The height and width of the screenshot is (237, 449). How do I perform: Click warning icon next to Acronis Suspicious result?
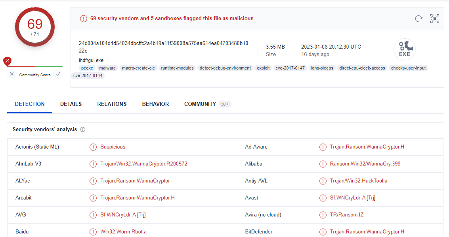tap(93, 147)
